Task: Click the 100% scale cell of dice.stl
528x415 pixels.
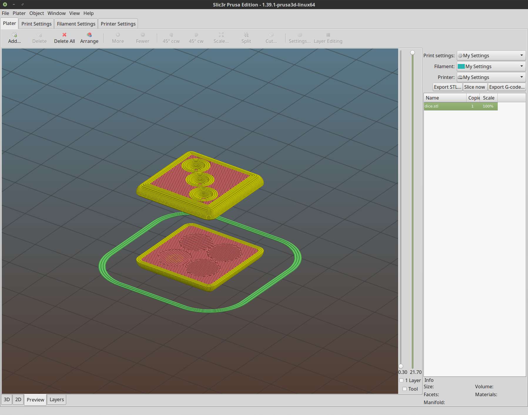Action: (x=488, y=106)
